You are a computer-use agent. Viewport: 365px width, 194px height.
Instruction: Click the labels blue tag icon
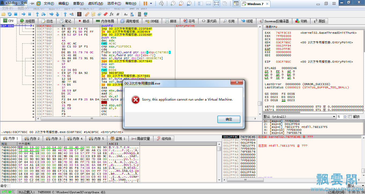click(x=99, y=14)
